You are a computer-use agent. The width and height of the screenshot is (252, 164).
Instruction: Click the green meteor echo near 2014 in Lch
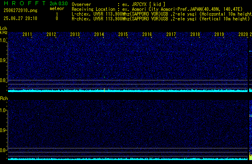pyautogui.click(x=104, y=77)
